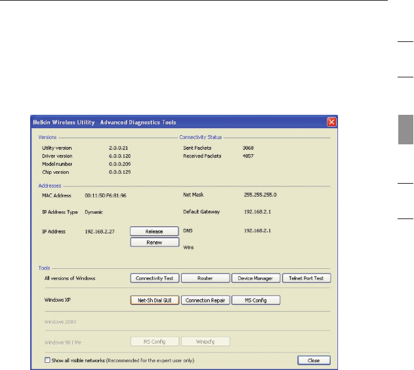
Task: Click the greyed-out MS Config for Windows 98/Me
Action: (155, 342)
